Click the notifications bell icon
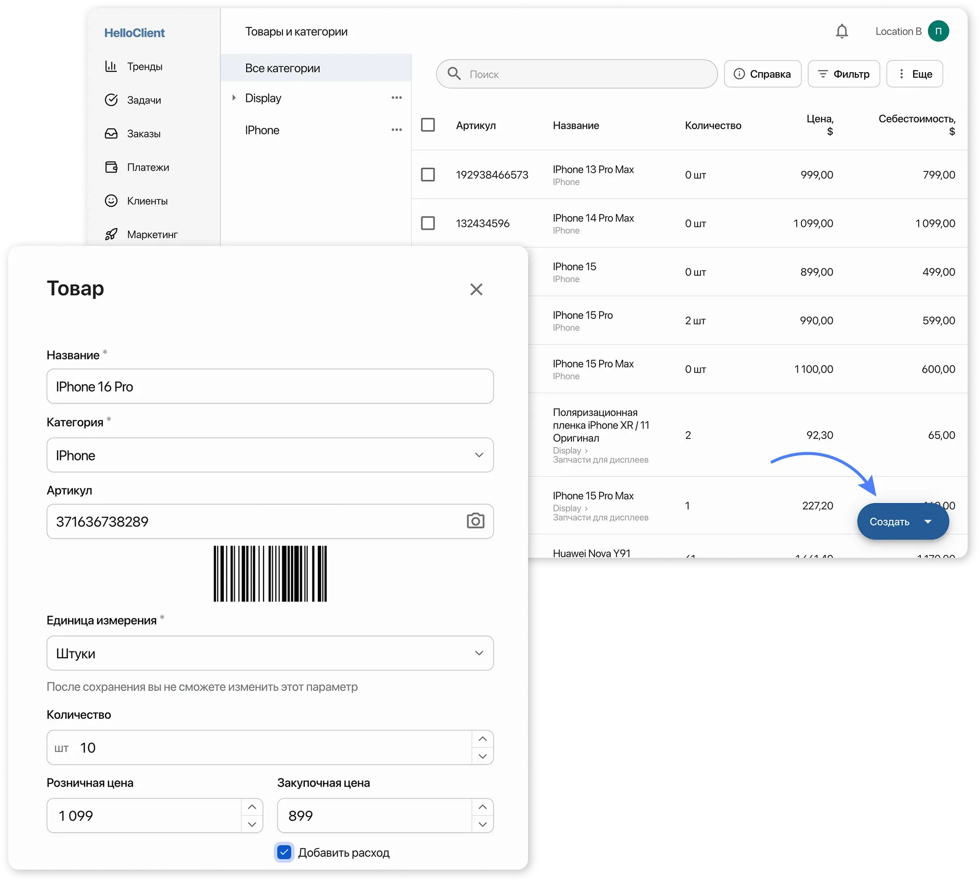The width and height of the screenshot is (980, 882). tap(842, 31)
